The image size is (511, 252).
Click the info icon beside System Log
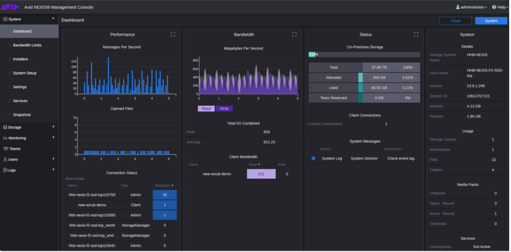pos(313,158)
